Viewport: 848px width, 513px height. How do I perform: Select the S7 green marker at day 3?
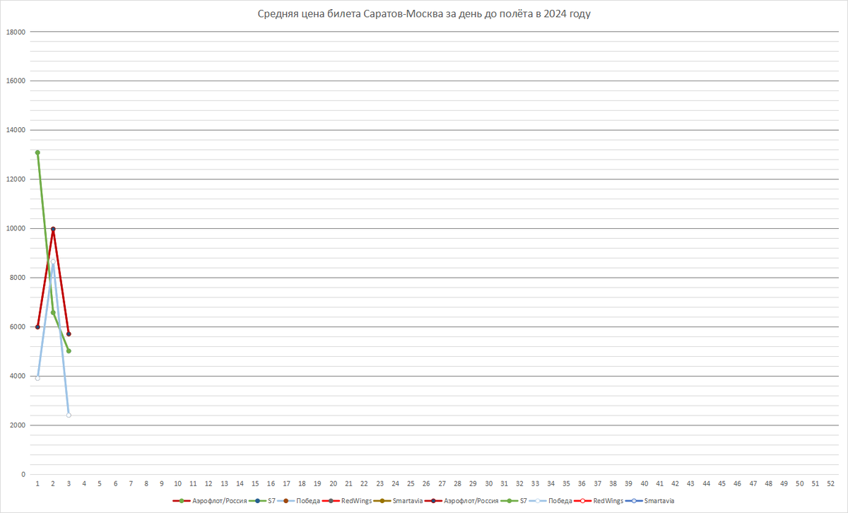click(69, 350)
